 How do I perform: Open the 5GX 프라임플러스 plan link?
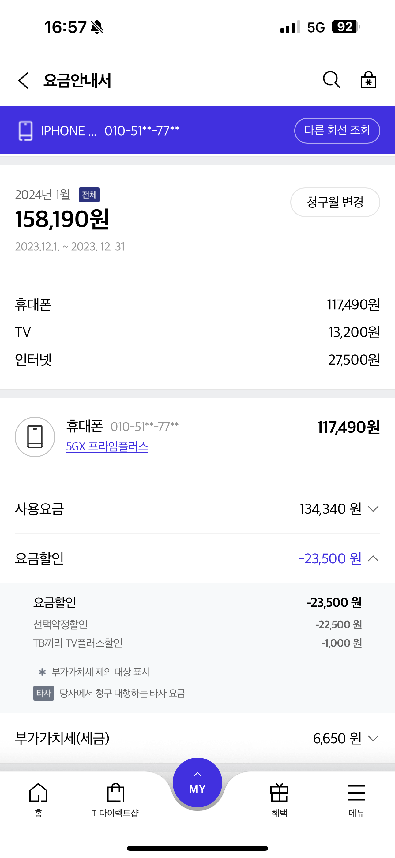[x=107, y=446]
